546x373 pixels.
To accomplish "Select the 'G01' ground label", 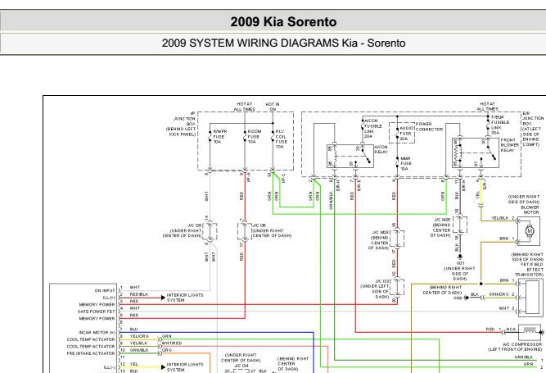I will pyautogui.click(x=460, y=263).
